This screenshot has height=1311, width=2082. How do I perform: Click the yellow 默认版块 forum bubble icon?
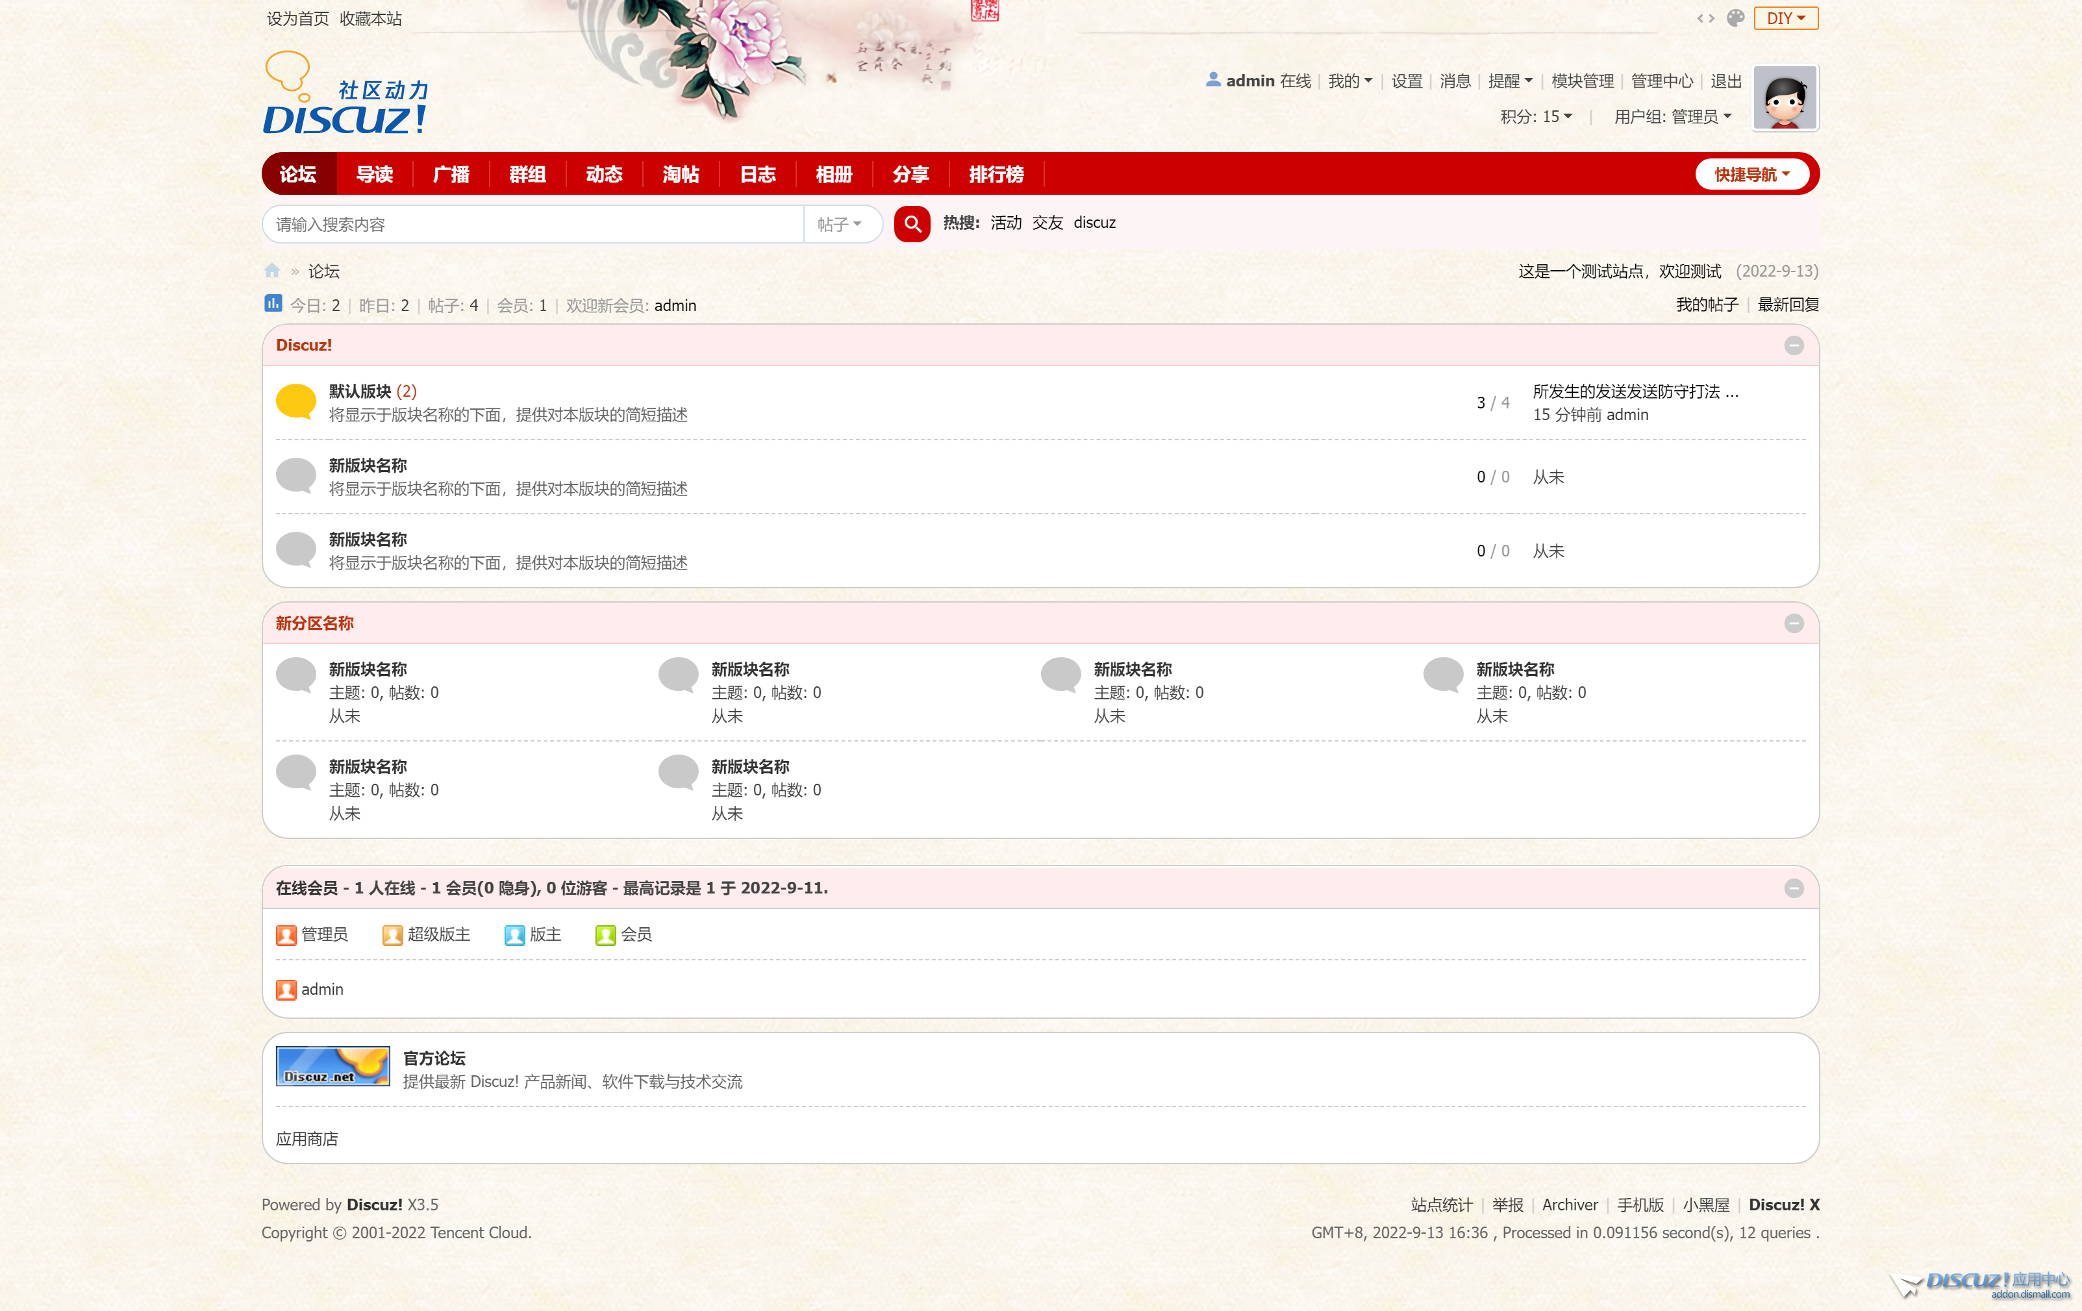[295, 402]
